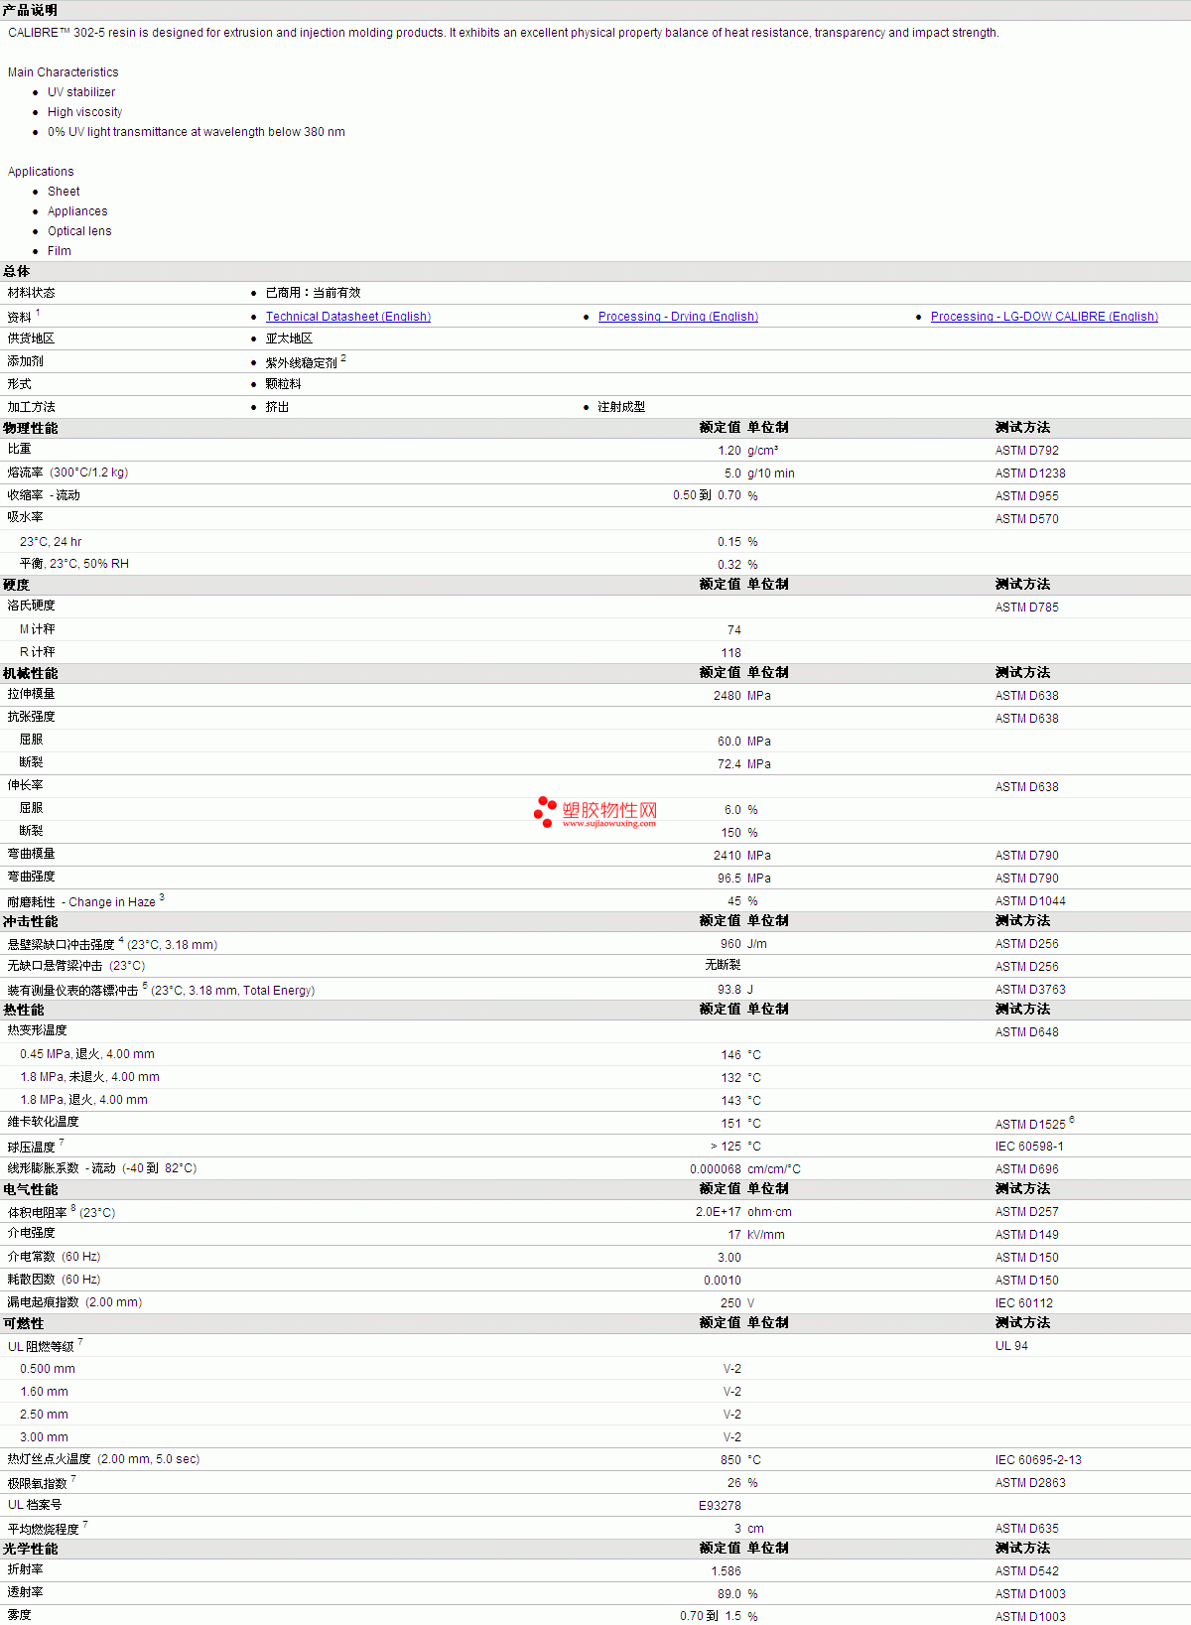The height and width of the screenshot is (1625, 1191).
Task: Click the 'ASTM D1044' test method
Action: [1030, 901]
